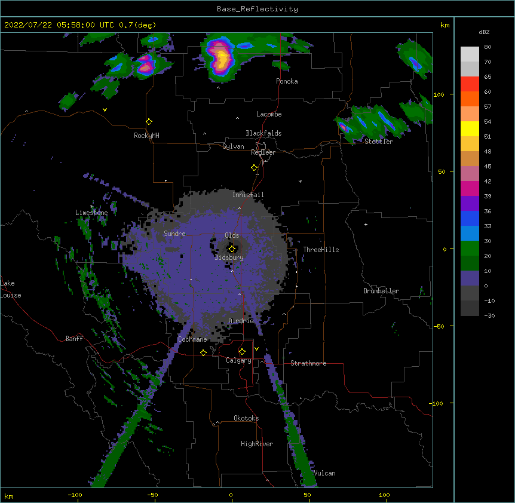Click the Olds label
The image size is (515, 503).
232,235
